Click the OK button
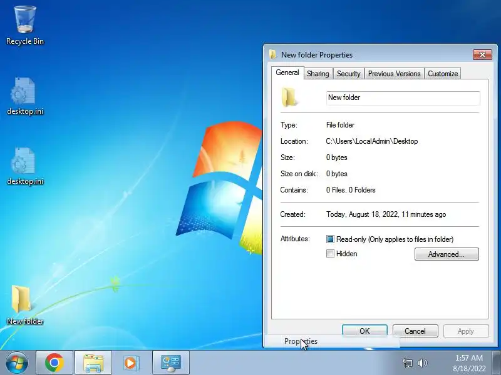The height and width of the screenshot is (375, 501). click(x=364, y=331)
